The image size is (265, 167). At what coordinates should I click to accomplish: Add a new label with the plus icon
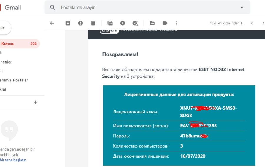pyautogui.click(x=35, y=102)
